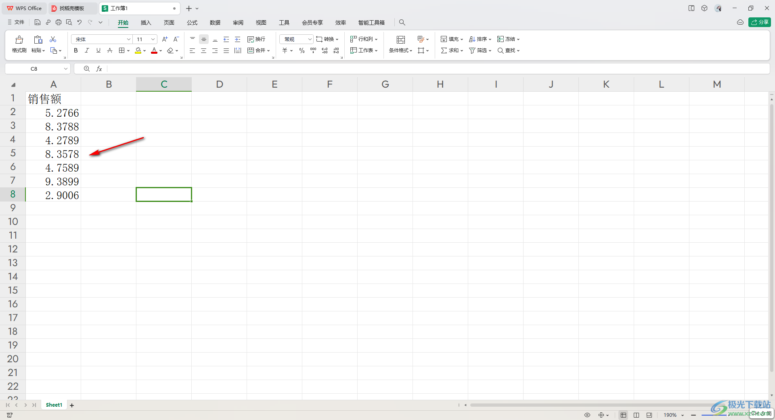Screen dimensions: 775x420
Task: Select cell A5 containing 8.3578
Action: pos(53,154)
